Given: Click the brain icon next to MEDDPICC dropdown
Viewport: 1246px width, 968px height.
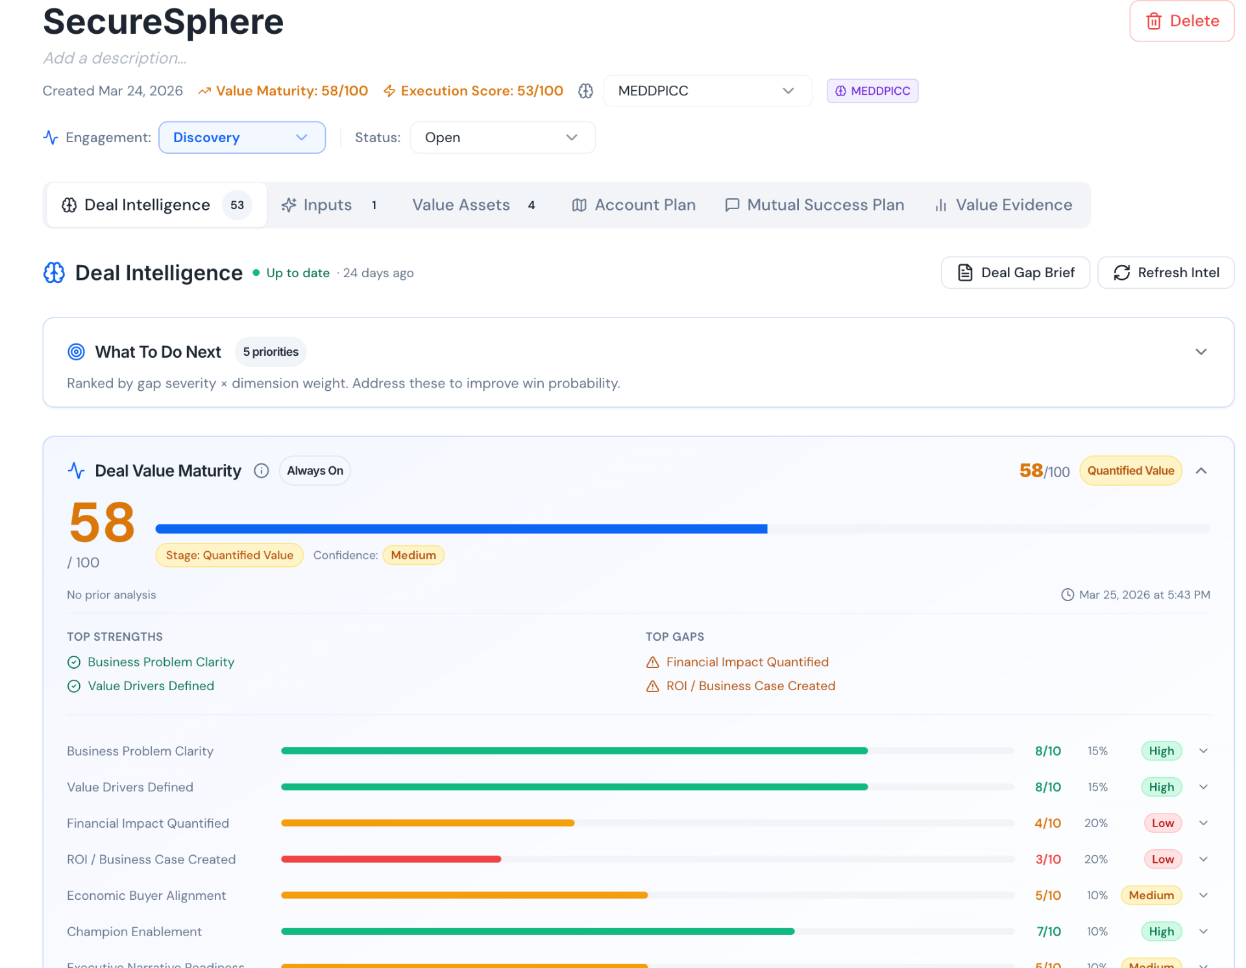Looking at the screenshot, I should pyautogui.click(x=585, y=91).
